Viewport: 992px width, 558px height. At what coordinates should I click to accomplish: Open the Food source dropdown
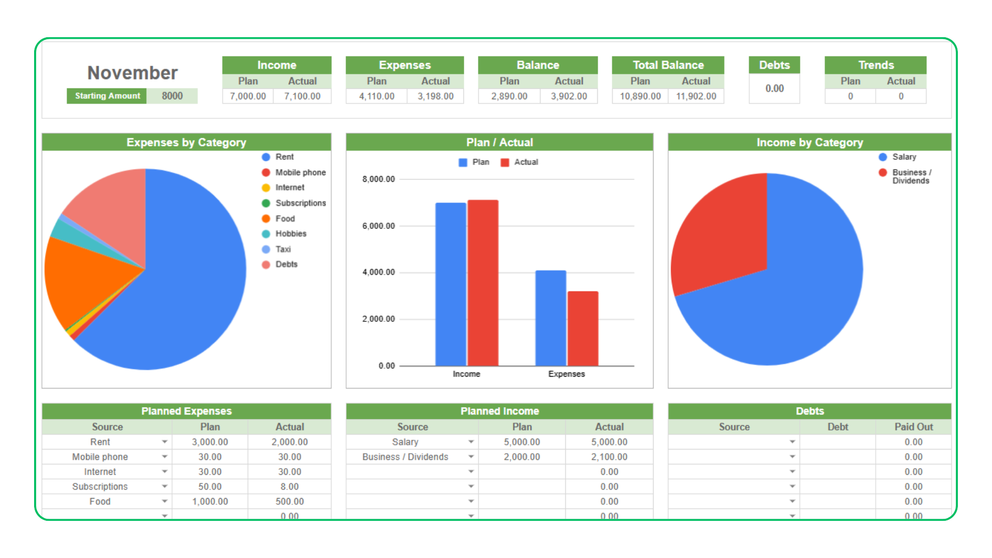tap(164, 501)
